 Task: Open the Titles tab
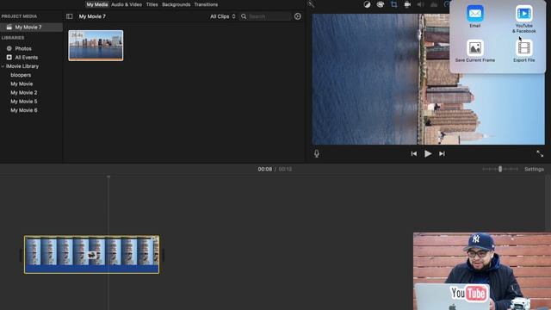click(x=152, y=4)
